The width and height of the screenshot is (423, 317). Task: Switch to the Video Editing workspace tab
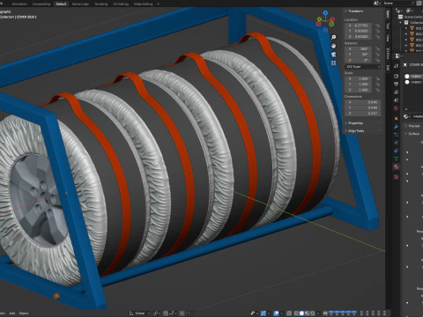tap(143, 4)
